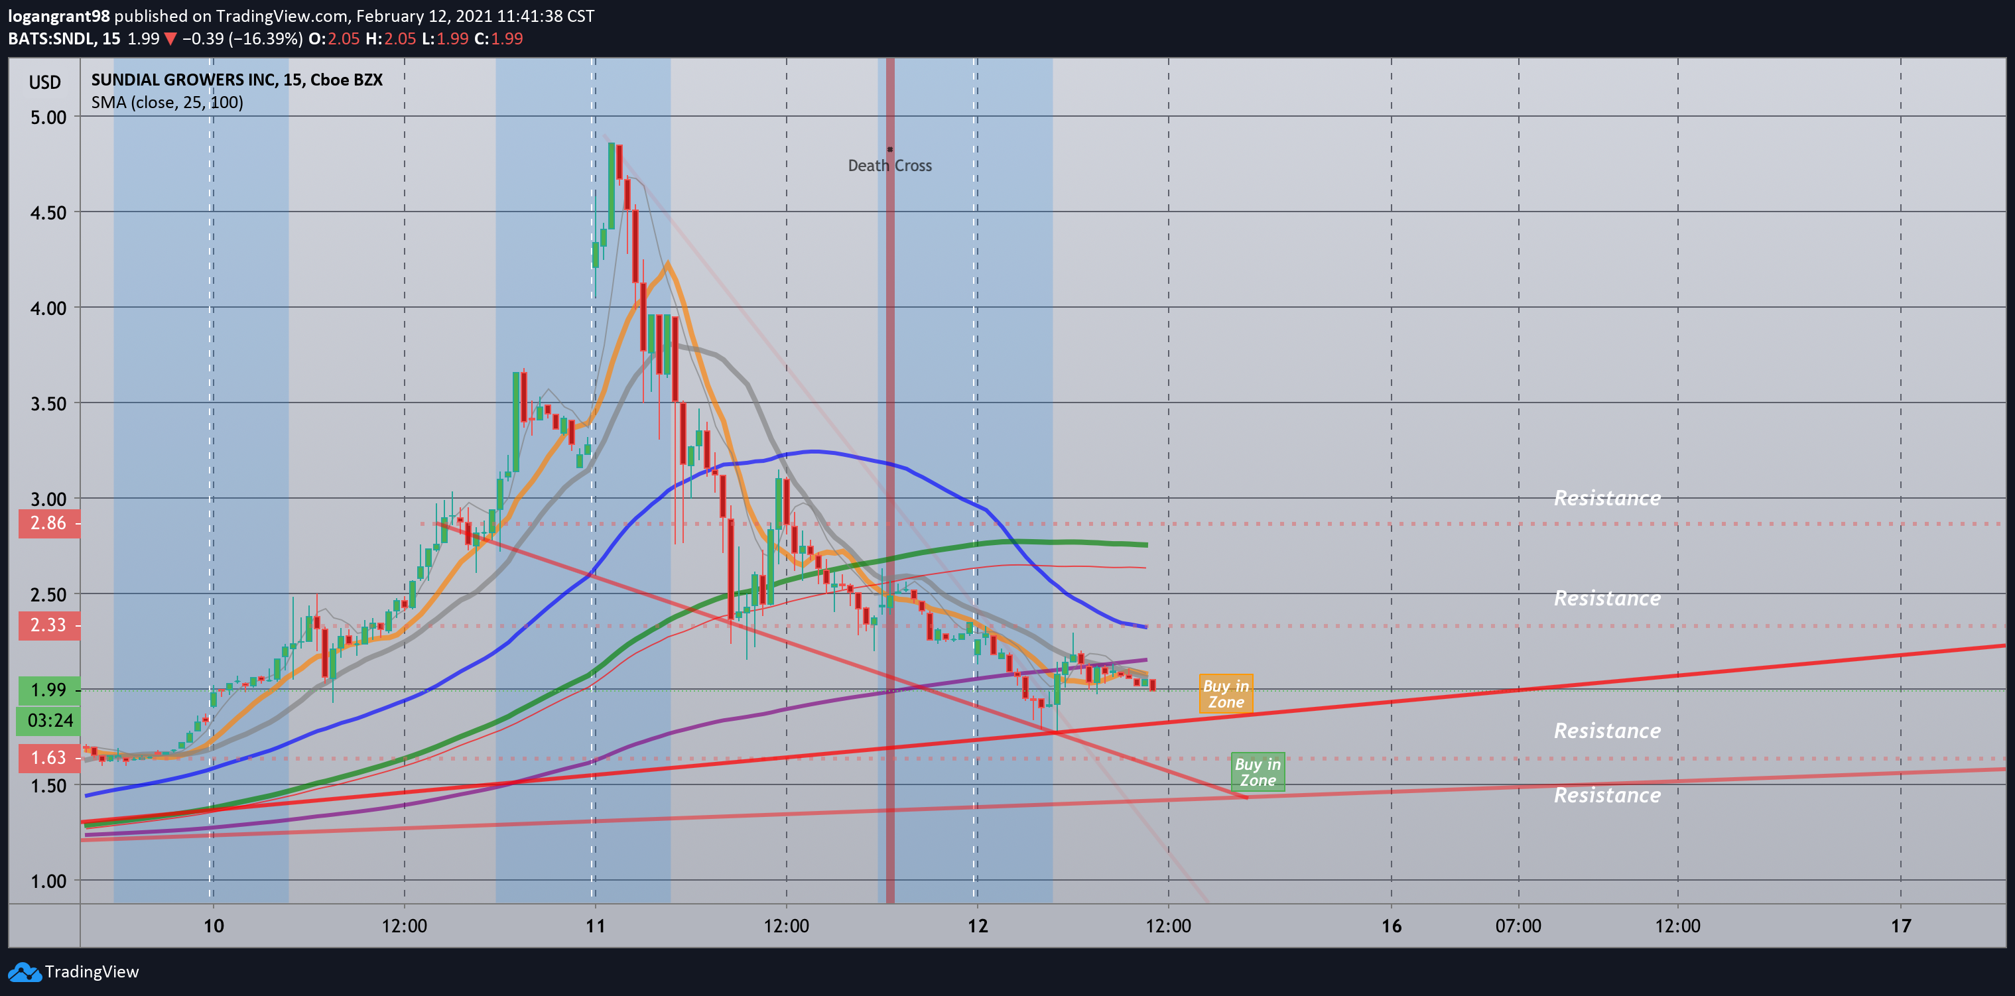This screenshot has width=2015, height=996.
Task: Click the 2.33 red price tag
Action: [x=48, y=625]
